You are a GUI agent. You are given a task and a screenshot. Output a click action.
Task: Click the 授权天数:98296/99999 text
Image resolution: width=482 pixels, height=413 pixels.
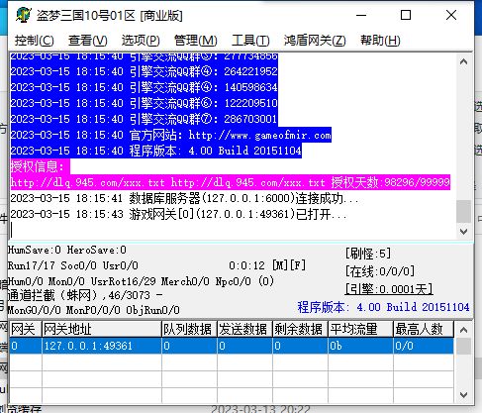point(391,182)
